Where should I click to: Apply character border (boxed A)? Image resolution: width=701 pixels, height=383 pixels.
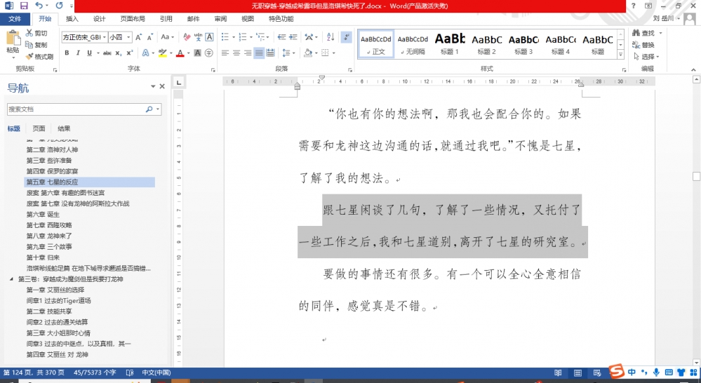(x=209, y=37)
